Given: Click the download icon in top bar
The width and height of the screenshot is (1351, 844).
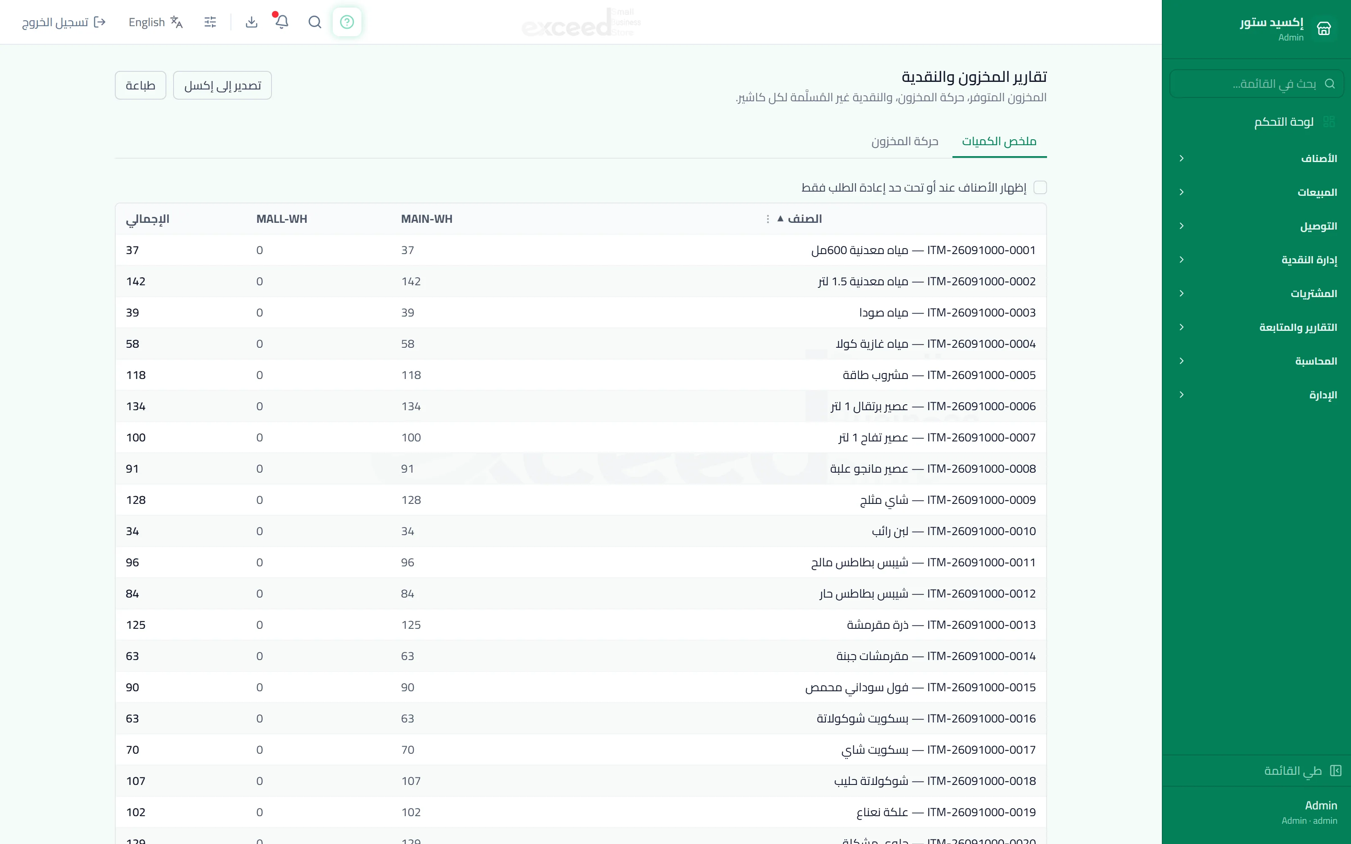Looking at the screenshot, I should pos(252,22).
